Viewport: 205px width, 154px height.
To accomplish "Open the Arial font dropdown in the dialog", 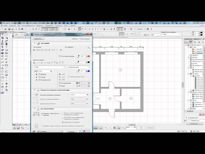I will [49, 67].
